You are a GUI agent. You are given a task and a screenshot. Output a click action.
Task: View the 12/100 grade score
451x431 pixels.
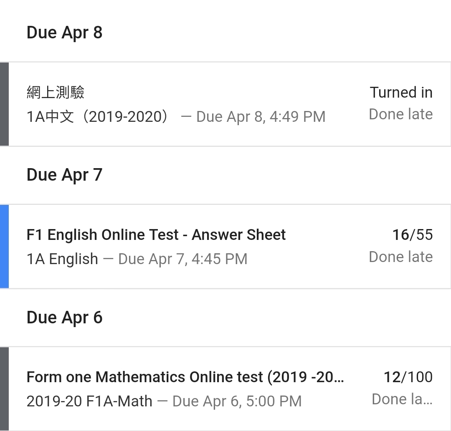(408, 377)
